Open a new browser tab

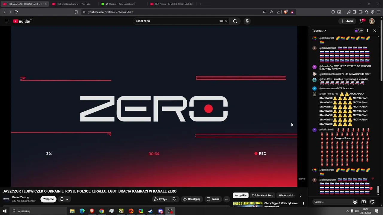tap(200, 4)
